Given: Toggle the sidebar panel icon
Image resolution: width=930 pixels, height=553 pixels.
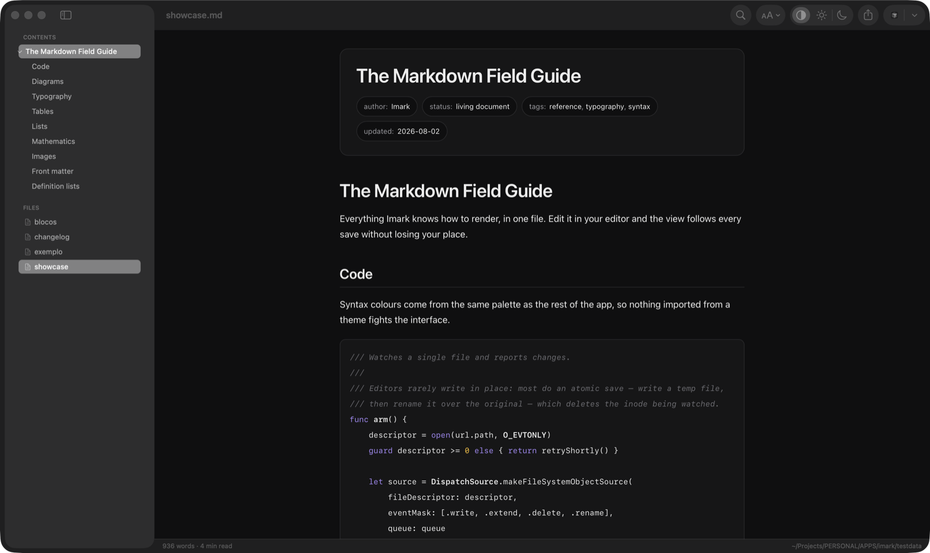Looking at the screenshot, I should [x=66, y=15].
